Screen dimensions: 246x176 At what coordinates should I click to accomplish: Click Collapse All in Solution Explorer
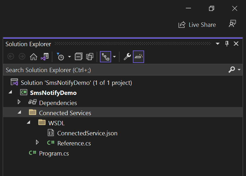coord(78,57)
